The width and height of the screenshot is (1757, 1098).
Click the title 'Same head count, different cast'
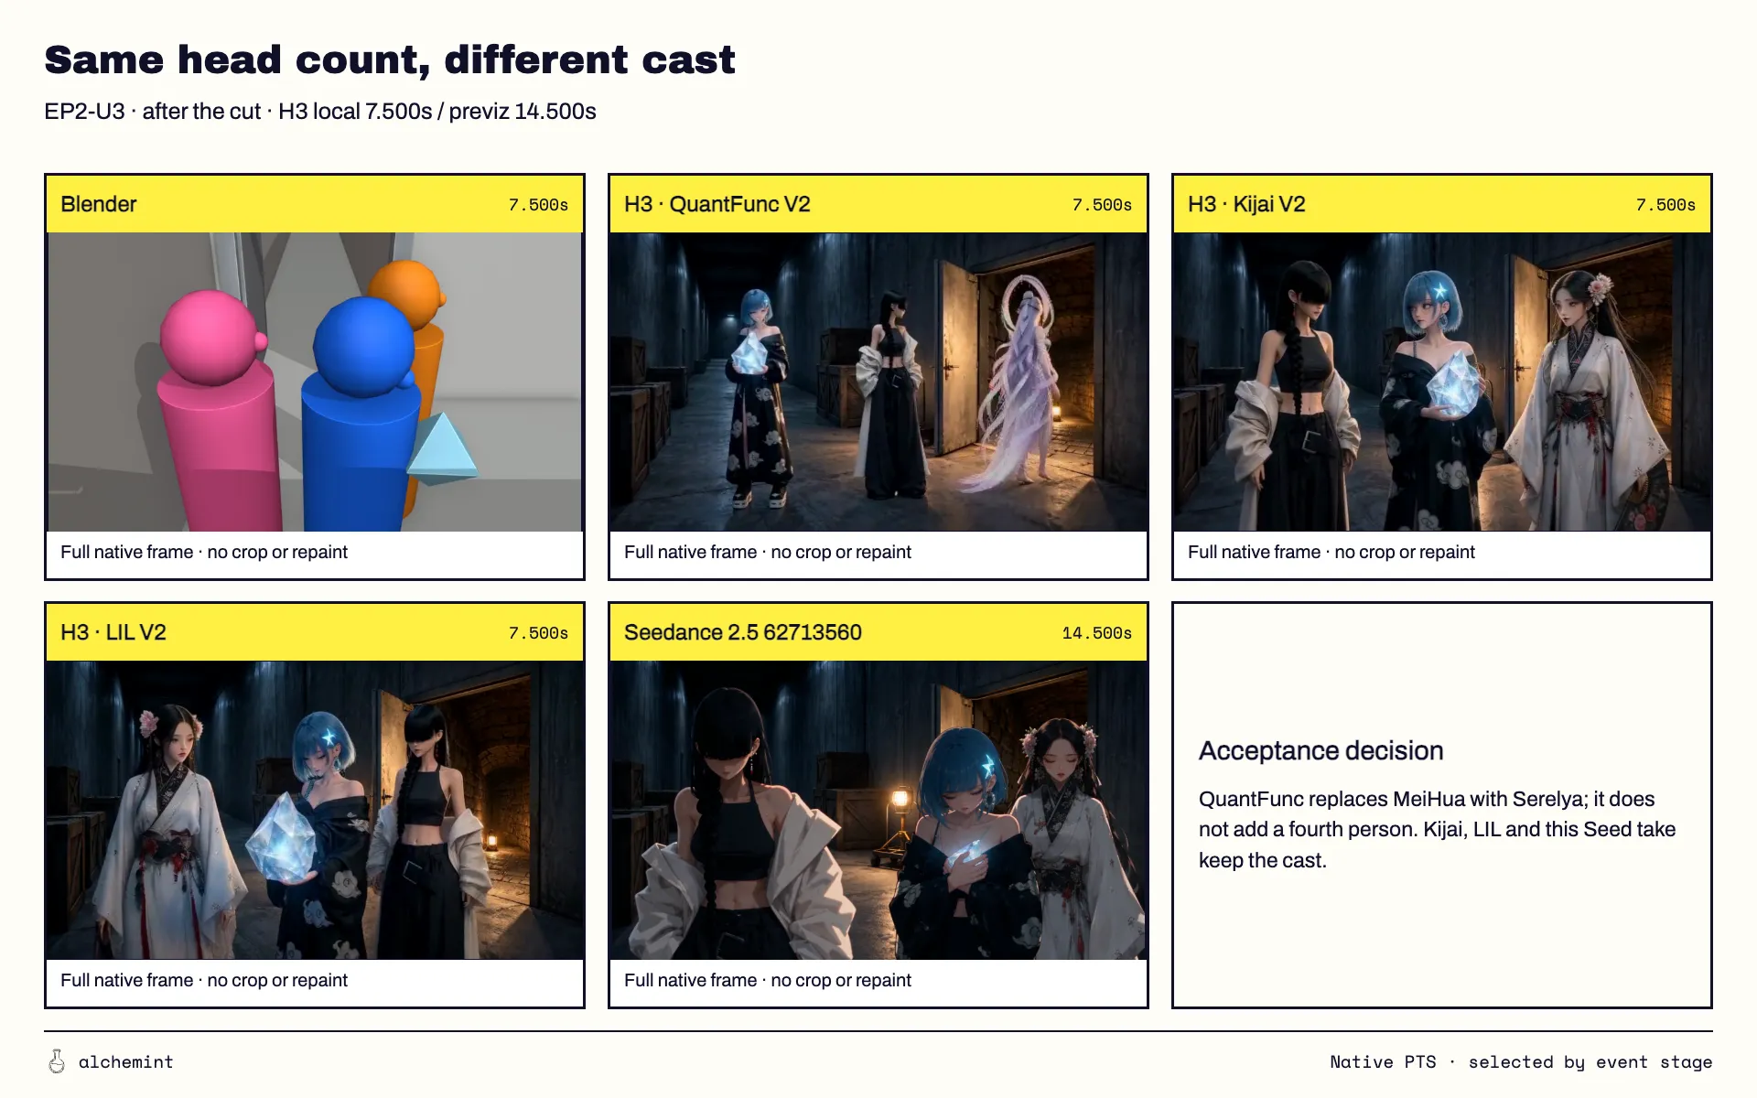pyautogui.click(x=390, y=60)
